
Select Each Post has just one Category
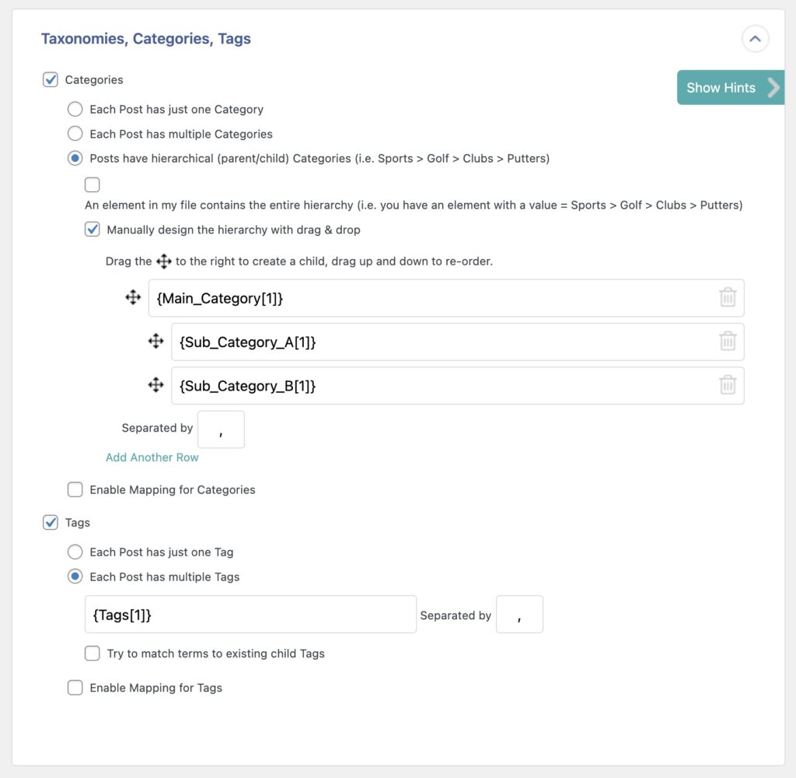click(75, 110)
